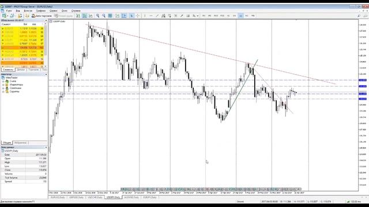Click the Profiles toolbar icon

click(12, 16)
